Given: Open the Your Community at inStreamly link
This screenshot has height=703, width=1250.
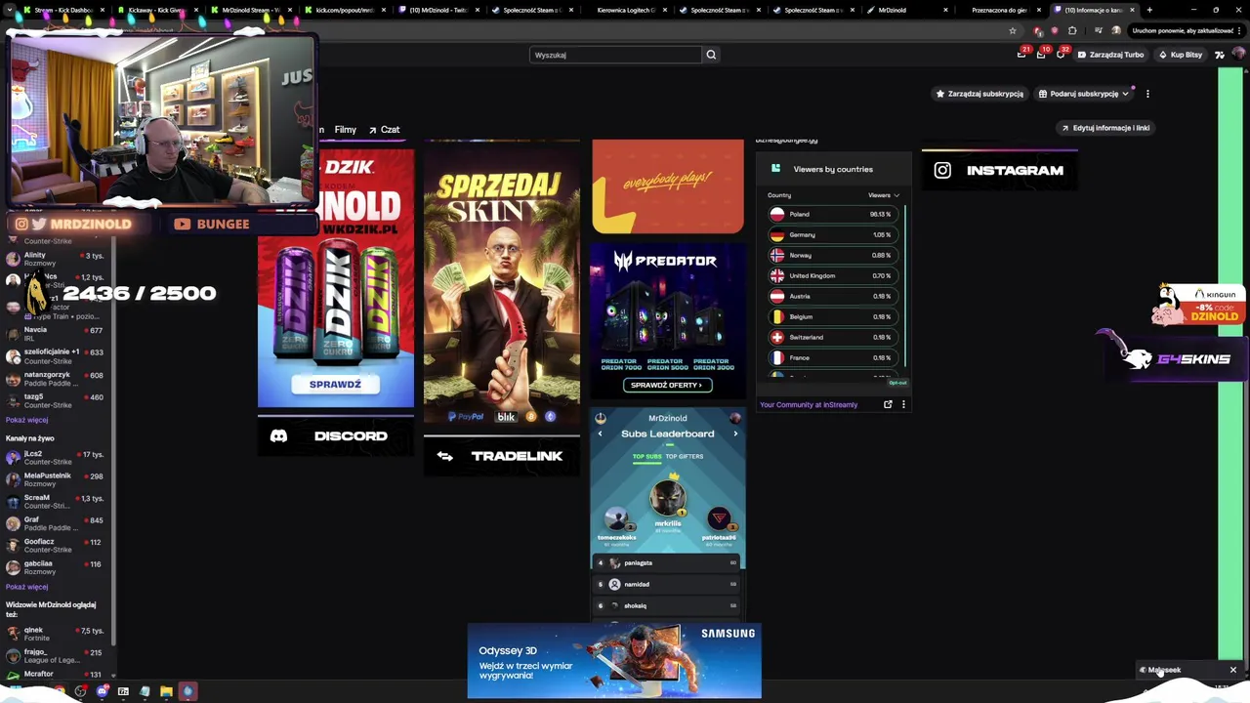Looking at the screenshot, I should (x=809, y=404).
